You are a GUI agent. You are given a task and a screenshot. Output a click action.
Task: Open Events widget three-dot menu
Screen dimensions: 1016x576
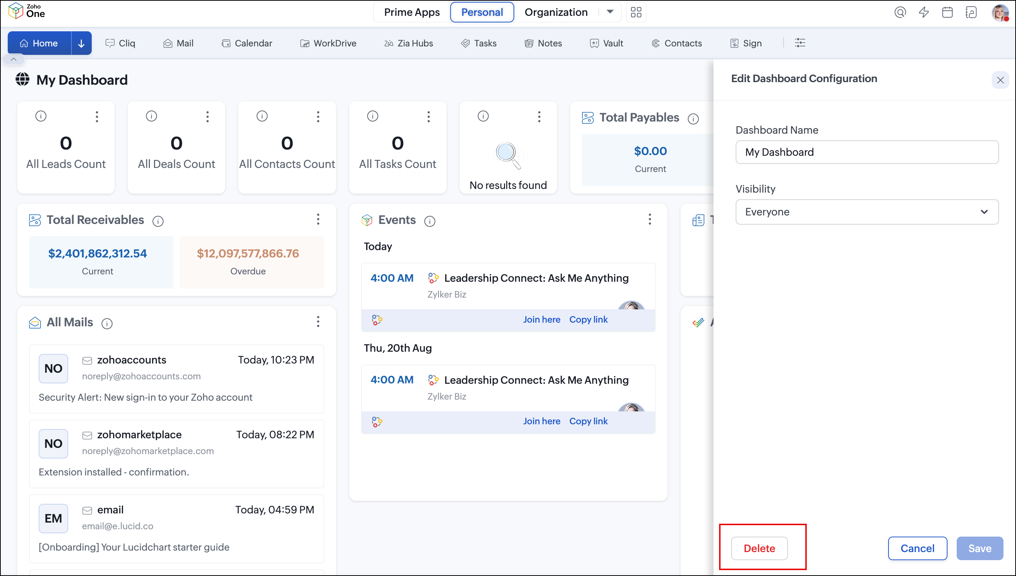(649, 219)
